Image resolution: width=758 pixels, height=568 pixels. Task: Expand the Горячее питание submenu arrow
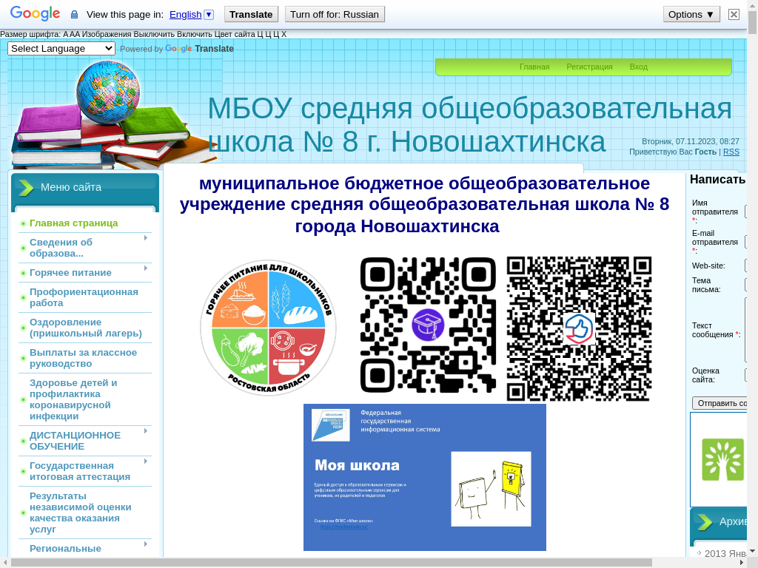(x=146, y=268)
